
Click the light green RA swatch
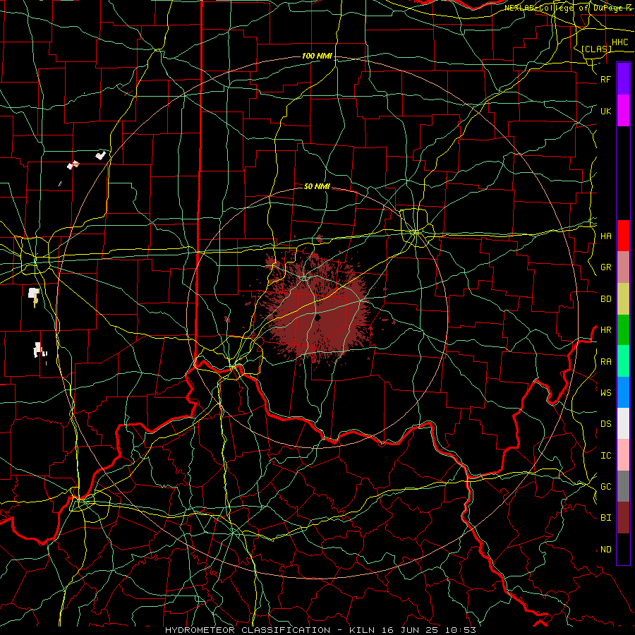tap(623, 361)
